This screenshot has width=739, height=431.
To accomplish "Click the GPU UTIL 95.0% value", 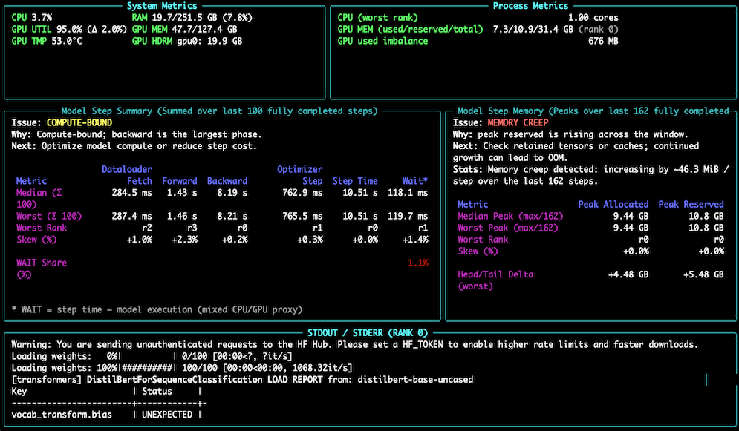I will (69, 29).
